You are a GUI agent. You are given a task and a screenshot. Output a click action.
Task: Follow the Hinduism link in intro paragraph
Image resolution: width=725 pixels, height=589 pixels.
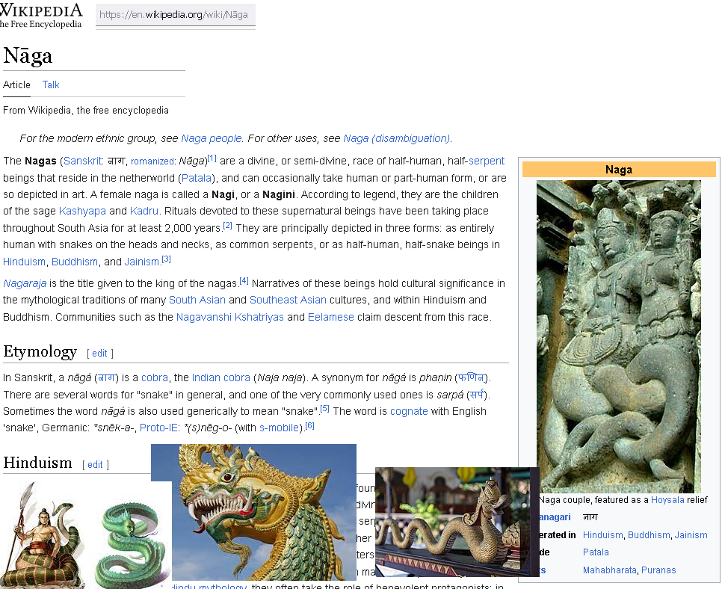[24, 262]
